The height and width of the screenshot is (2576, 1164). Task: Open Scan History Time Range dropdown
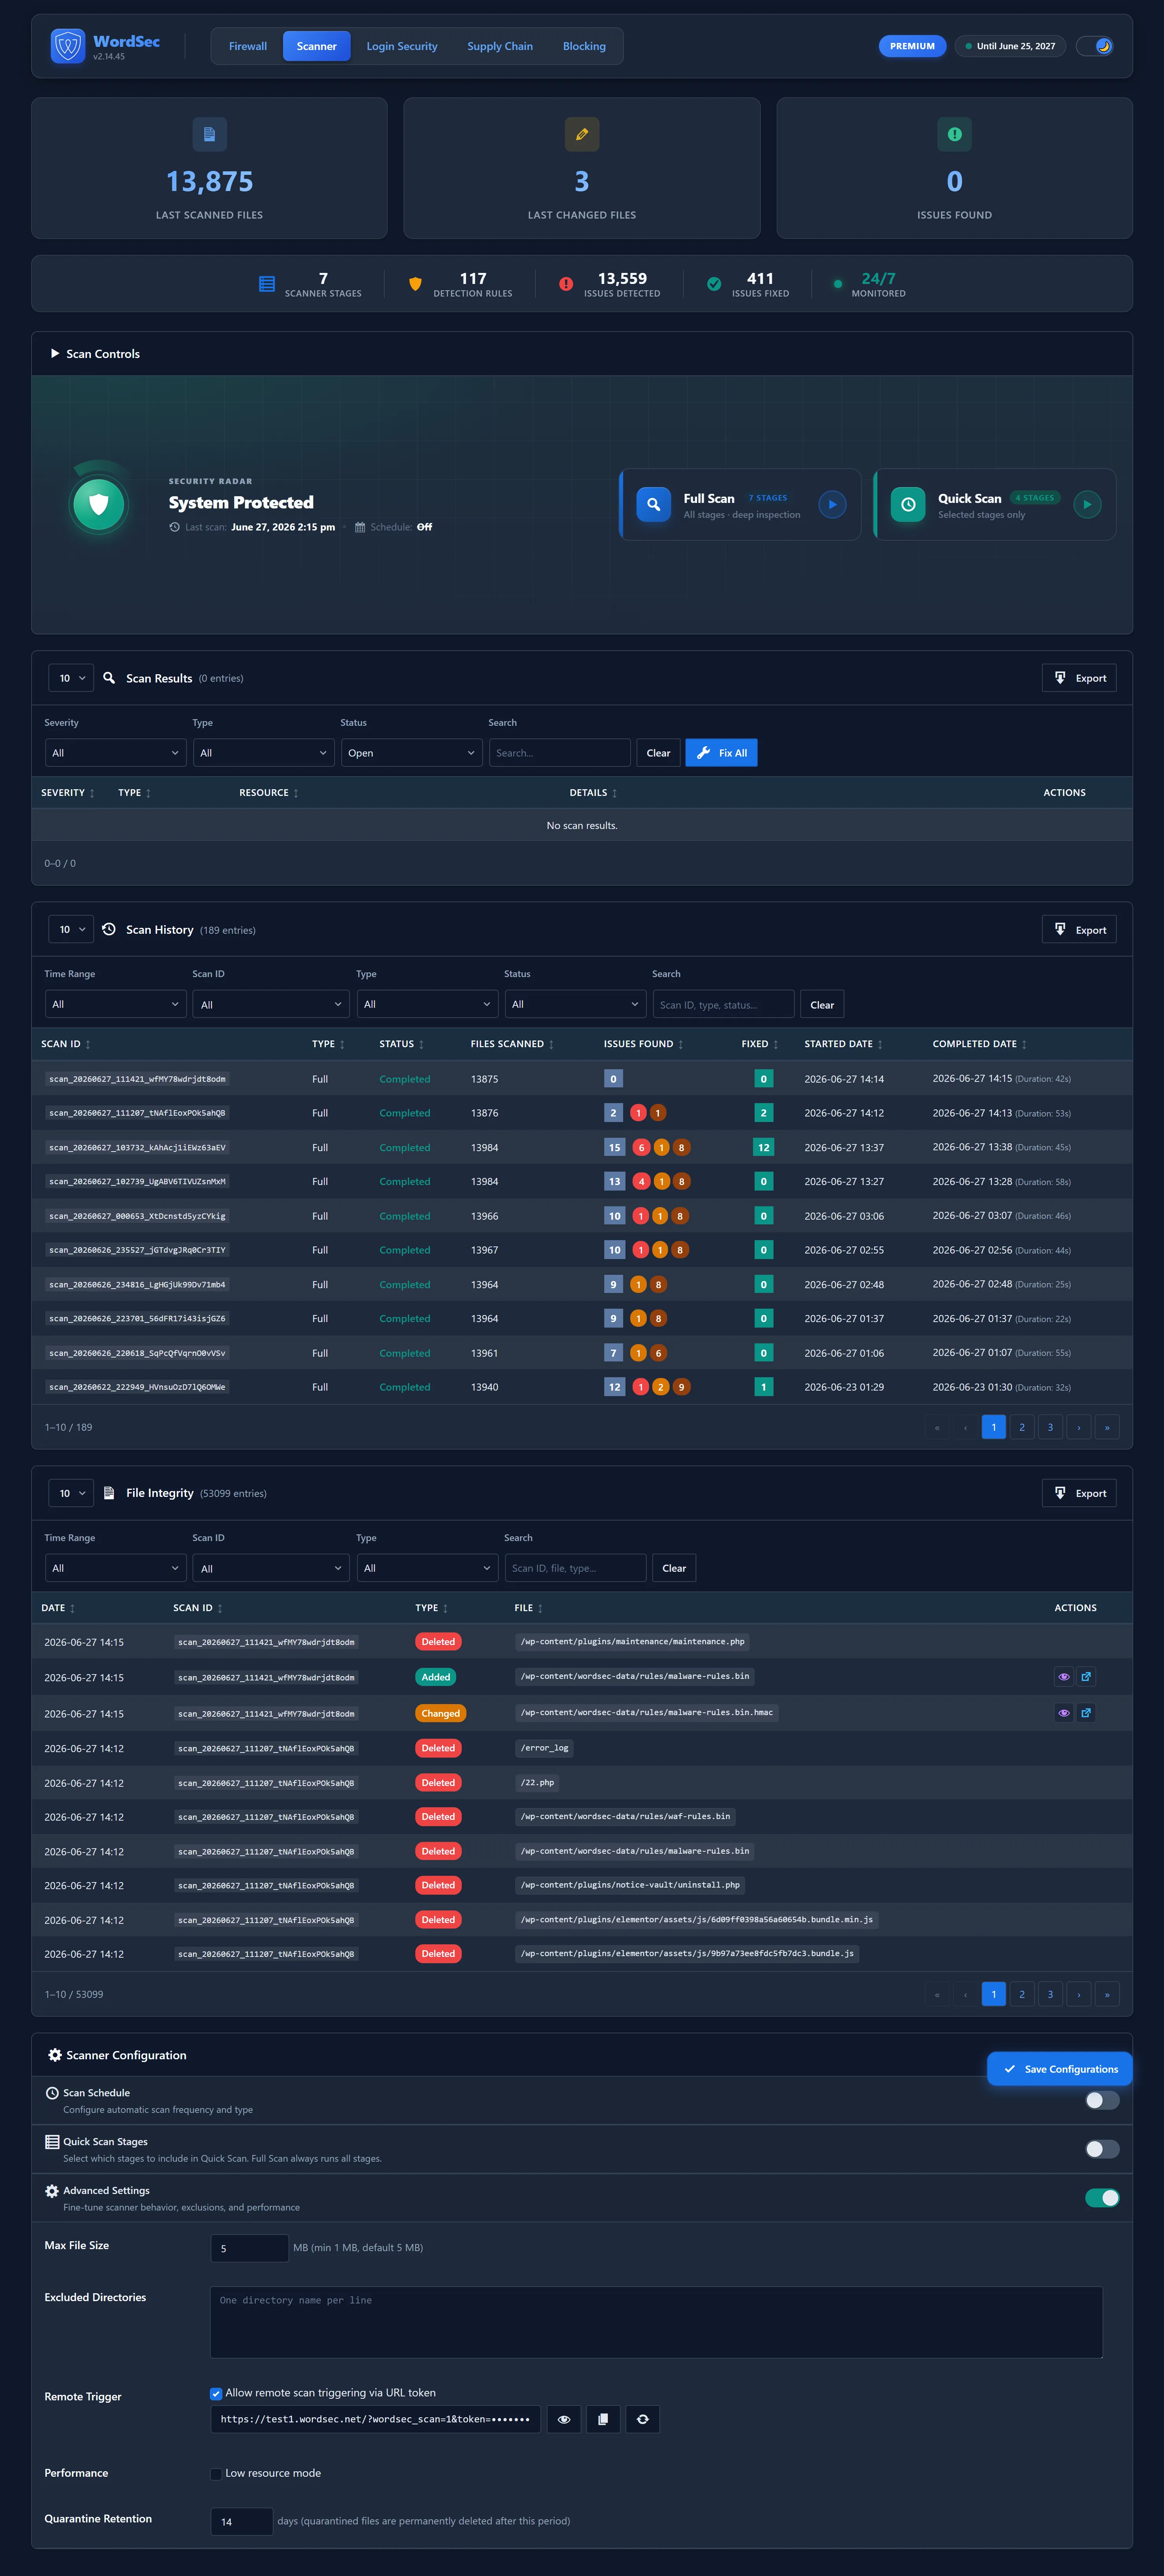(x=116, y=1004)
